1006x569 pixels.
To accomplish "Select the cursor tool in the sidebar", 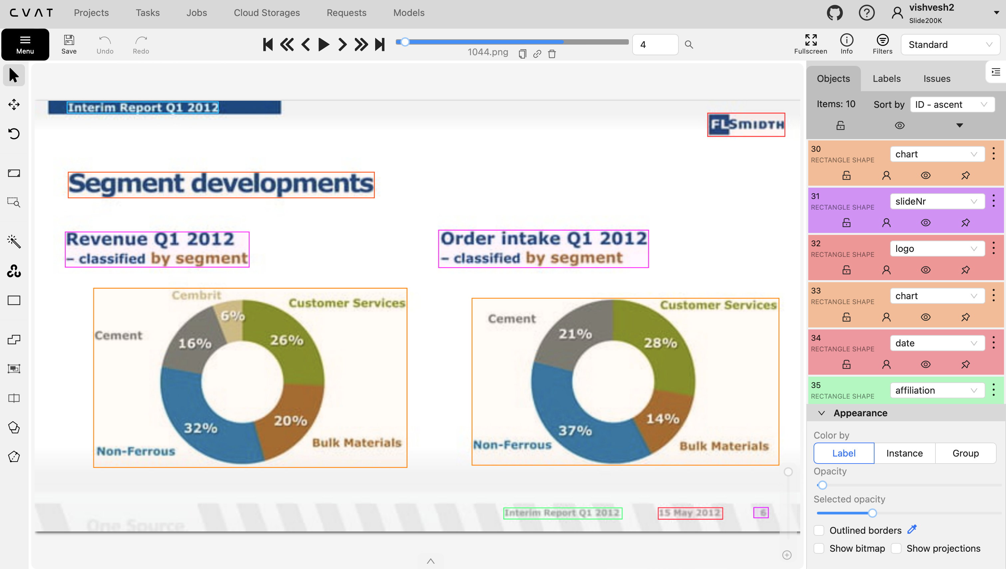I will tap(14, 75).
